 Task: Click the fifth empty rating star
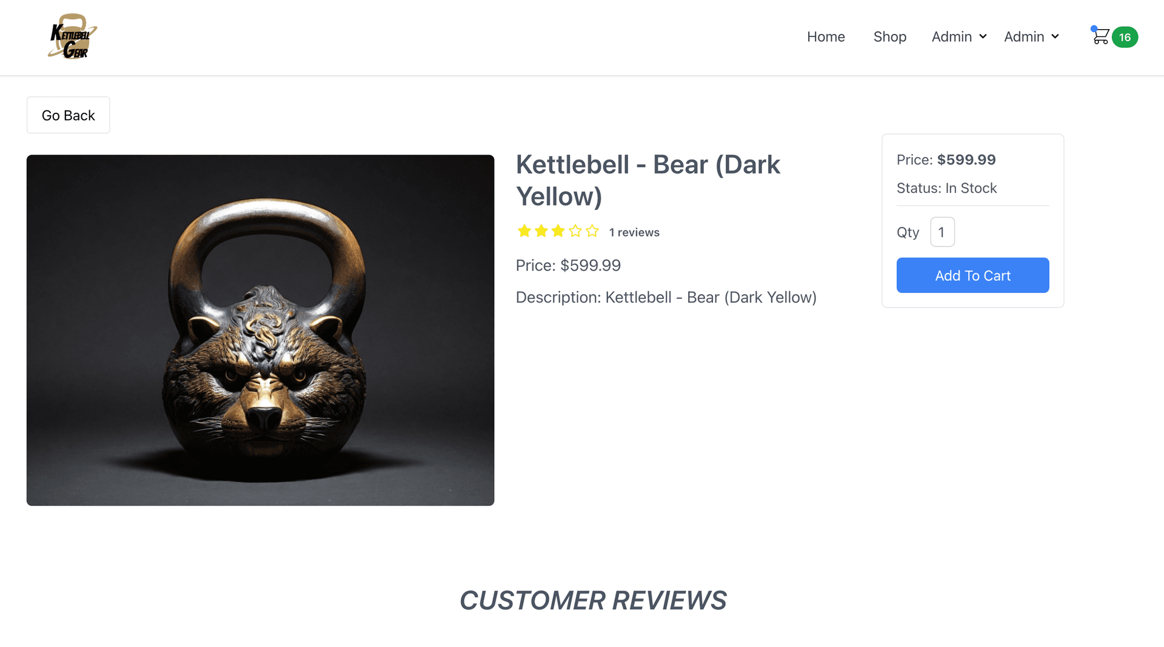(592, 231)
